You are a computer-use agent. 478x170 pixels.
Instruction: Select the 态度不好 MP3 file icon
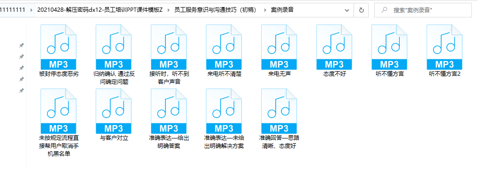point(334,47)
